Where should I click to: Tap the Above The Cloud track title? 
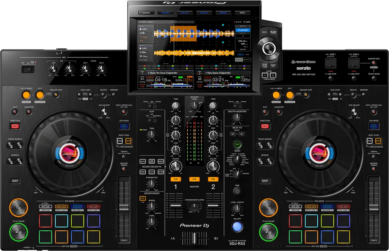[164, 73]
